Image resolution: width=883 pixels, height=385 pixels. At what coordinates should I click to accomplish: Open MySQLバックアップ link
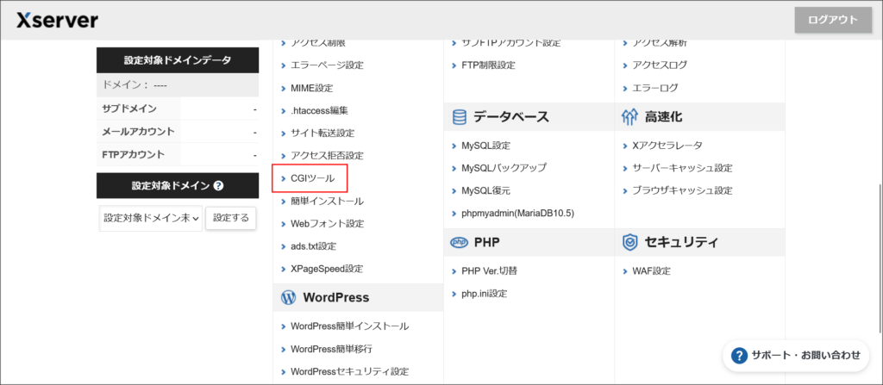pyautogui.click(x=503, y=168)
